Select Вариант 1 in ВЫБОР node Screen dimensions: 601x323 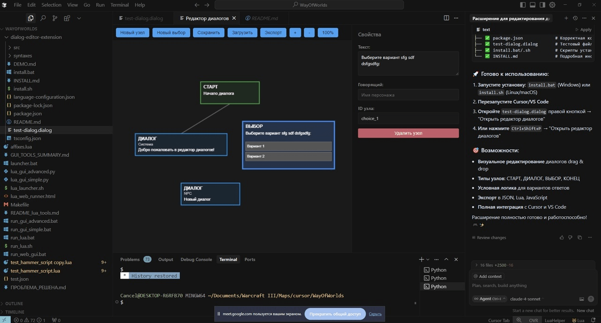click(288, 146)
